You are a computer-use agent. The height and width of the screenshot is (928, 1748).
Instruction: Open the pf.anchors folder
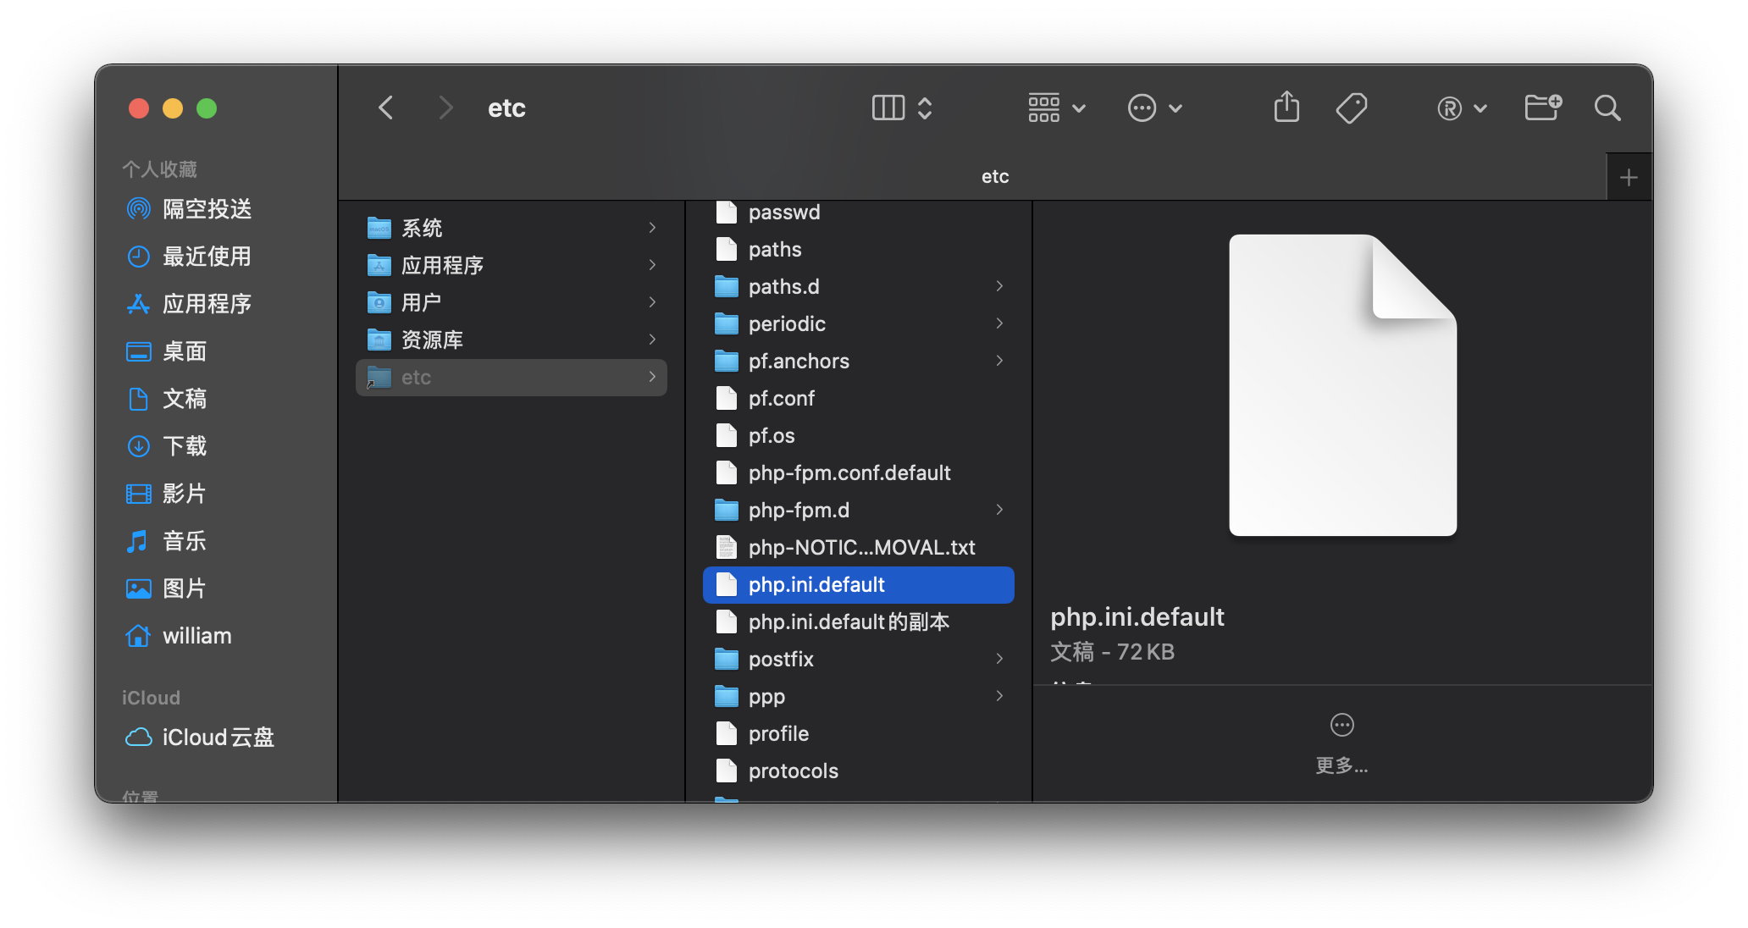click(x=859, y=362)
